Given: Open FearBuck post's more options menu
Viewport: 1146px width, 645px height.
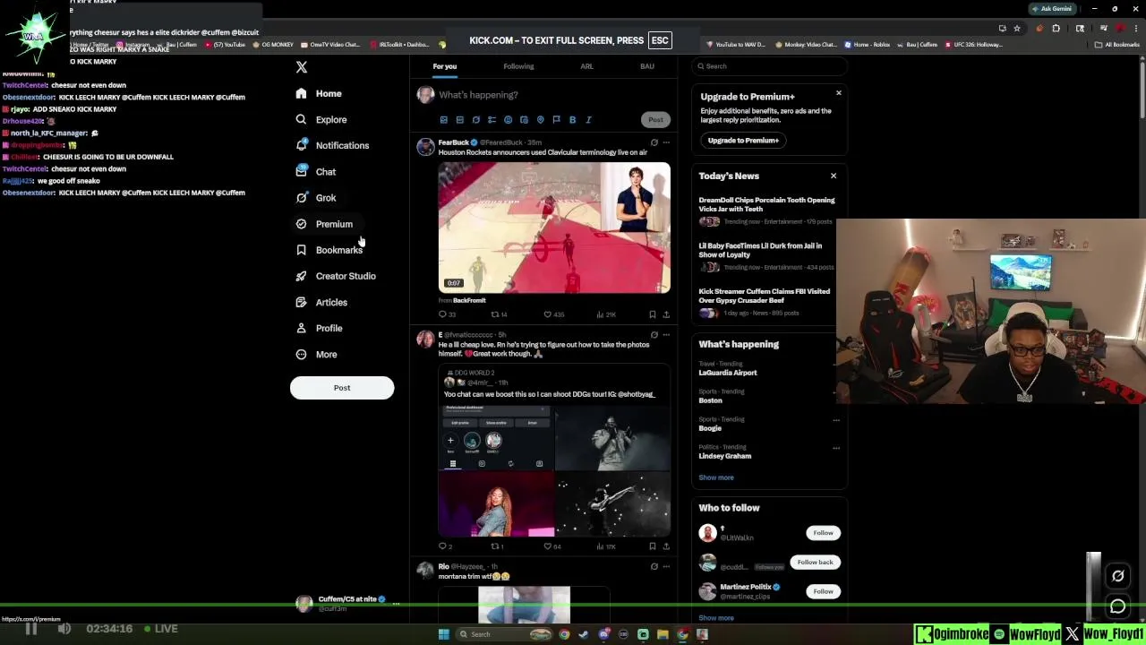Looking at the screenshot, I should coord(666,142).
